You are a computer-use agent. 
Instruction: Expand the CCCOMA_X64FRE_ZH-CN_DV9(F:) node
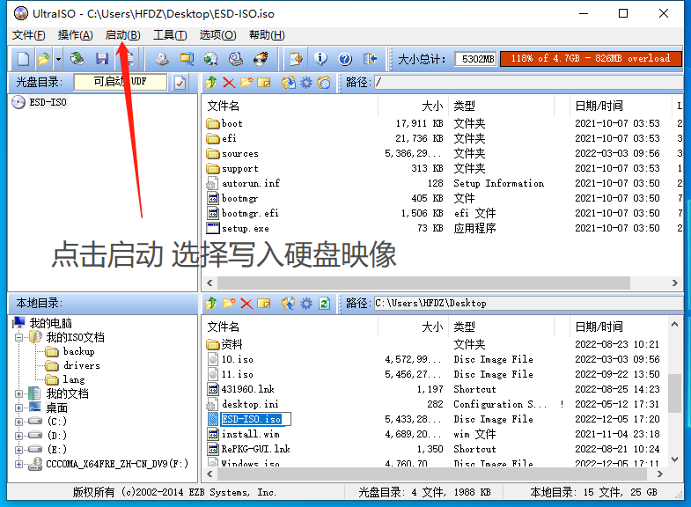tap(18, 464)
